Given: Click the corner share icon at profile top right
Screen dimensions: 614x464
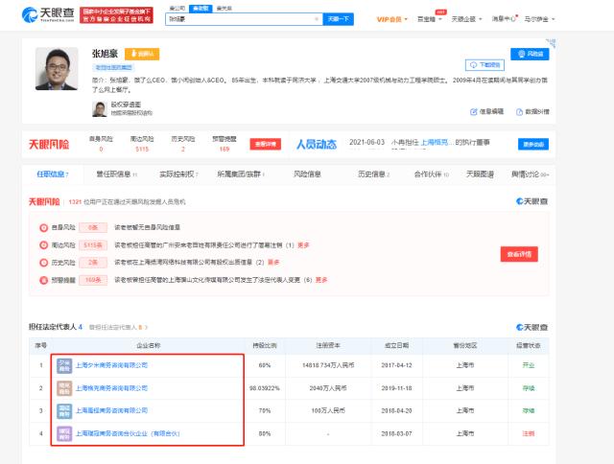Looking at the screenshot, I should (x=552, y=42).
